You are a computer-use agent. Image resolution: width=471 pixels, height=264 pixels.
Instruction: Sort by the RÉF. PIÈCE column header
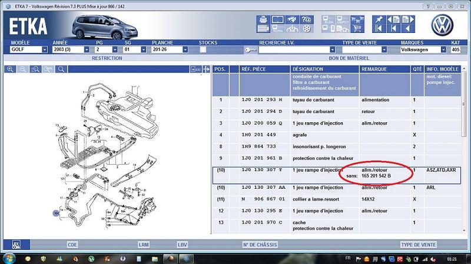[x=264, y=69]
